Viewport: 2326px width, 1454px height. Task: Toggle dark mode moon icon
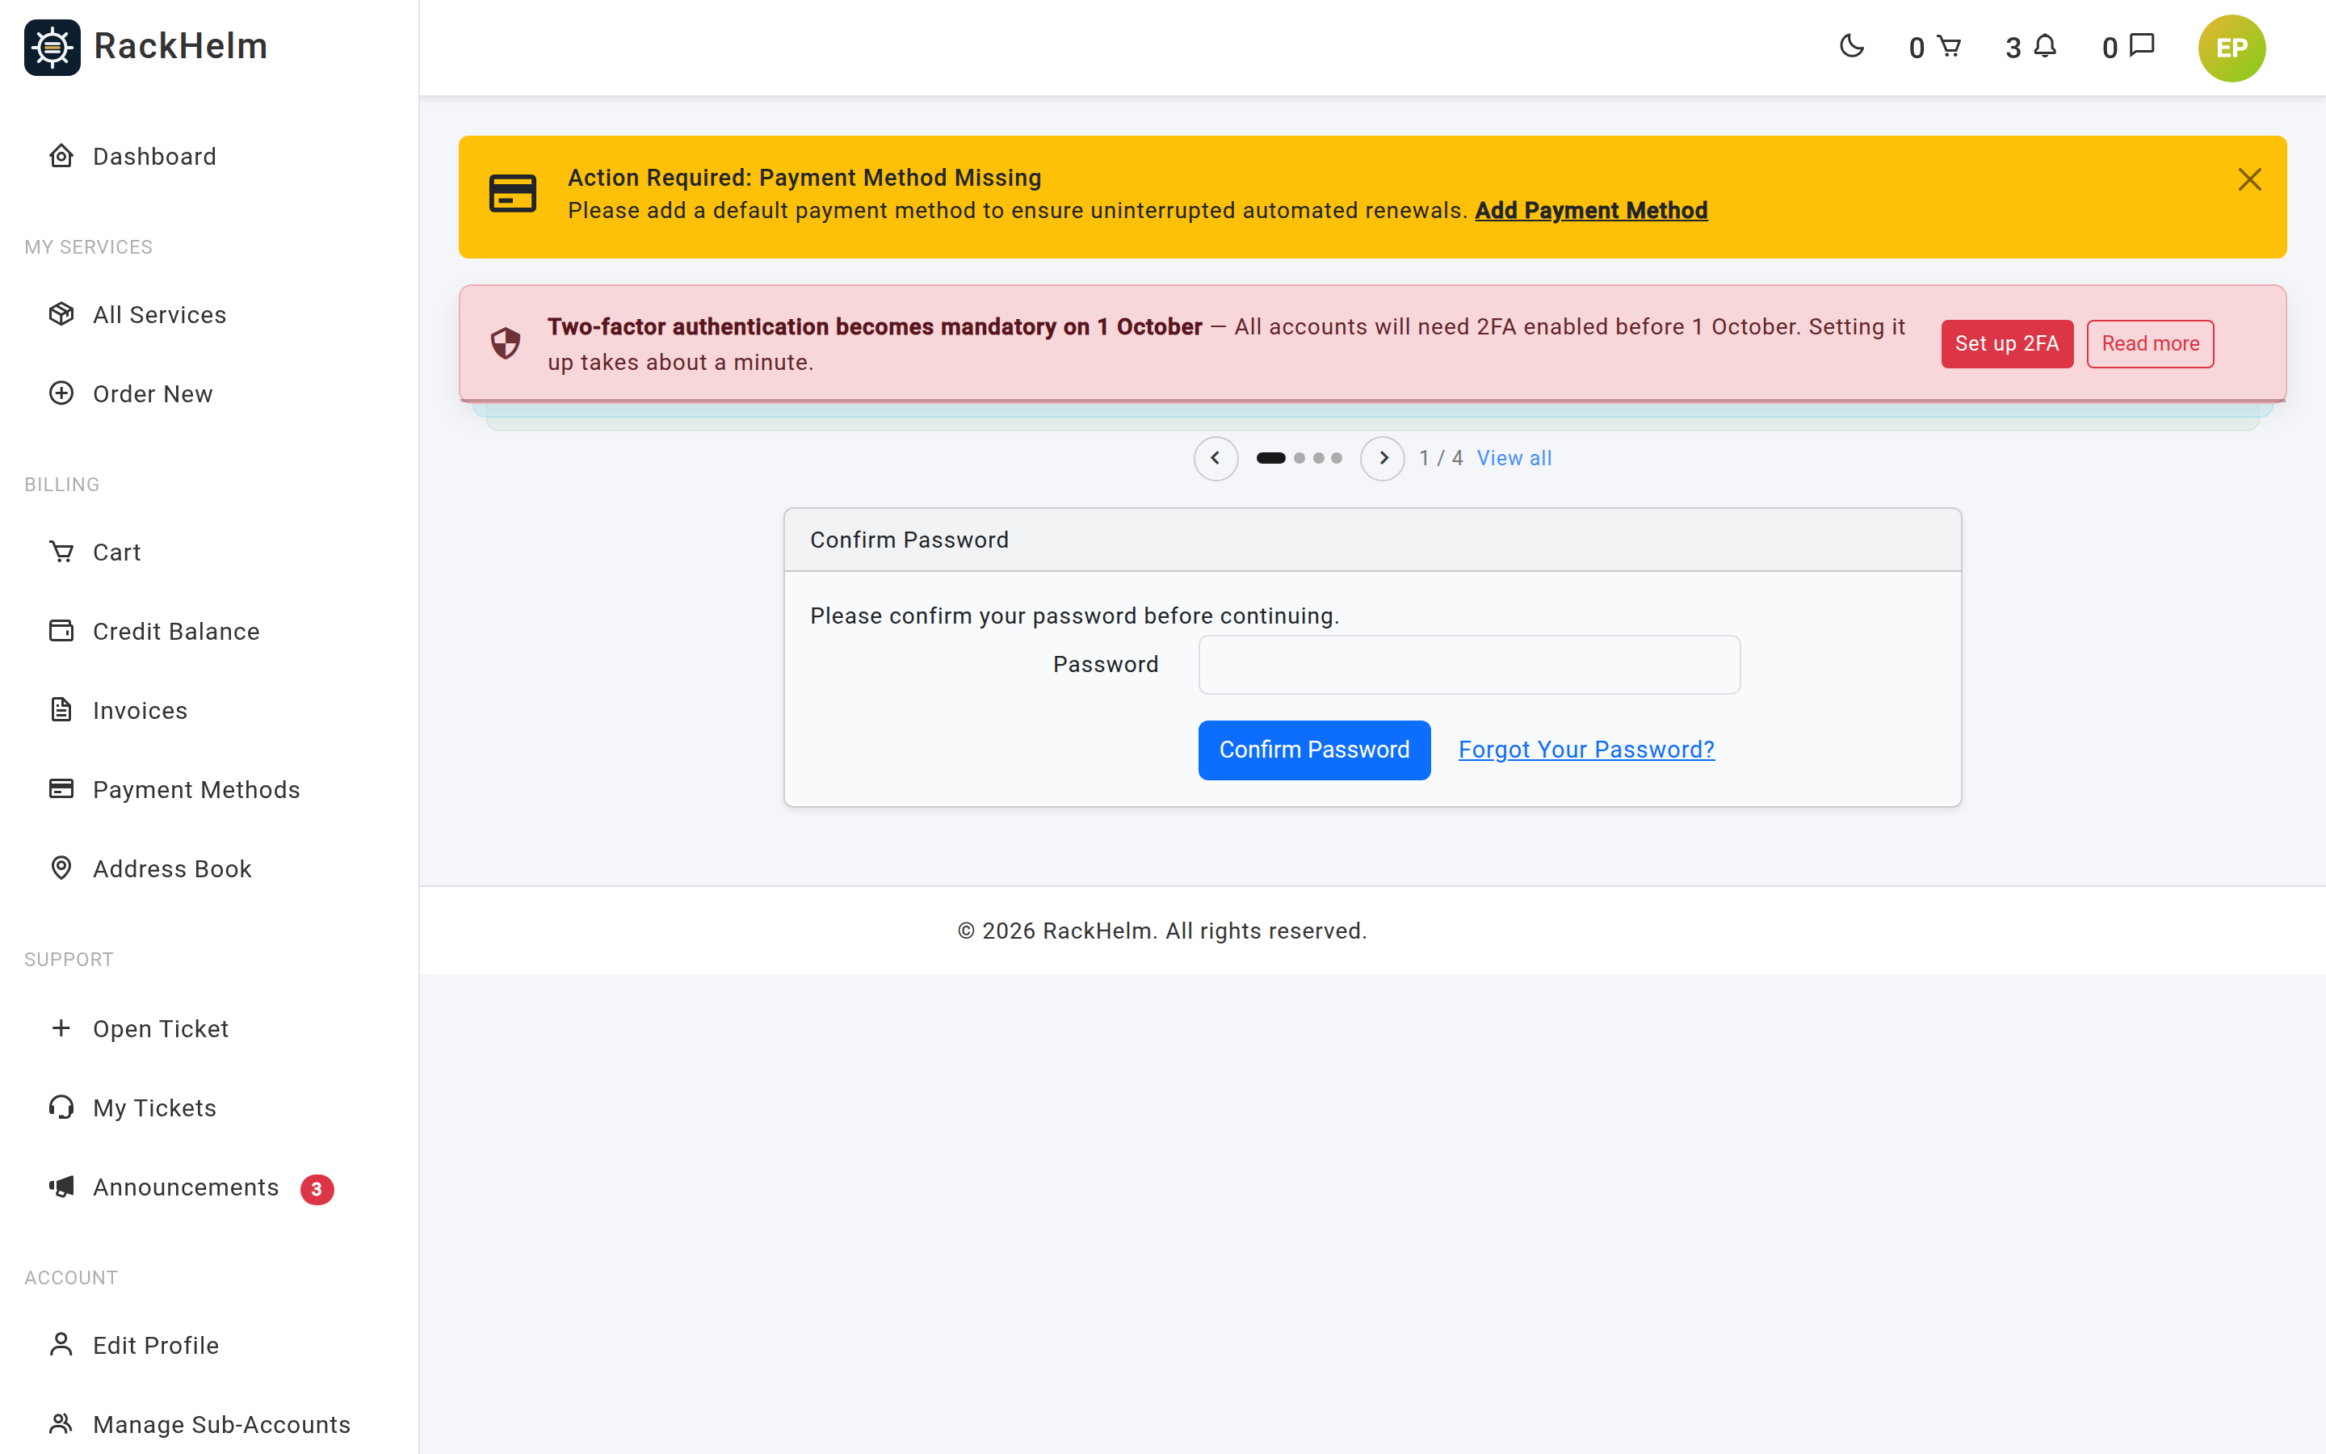click(x=1851, y=46)
